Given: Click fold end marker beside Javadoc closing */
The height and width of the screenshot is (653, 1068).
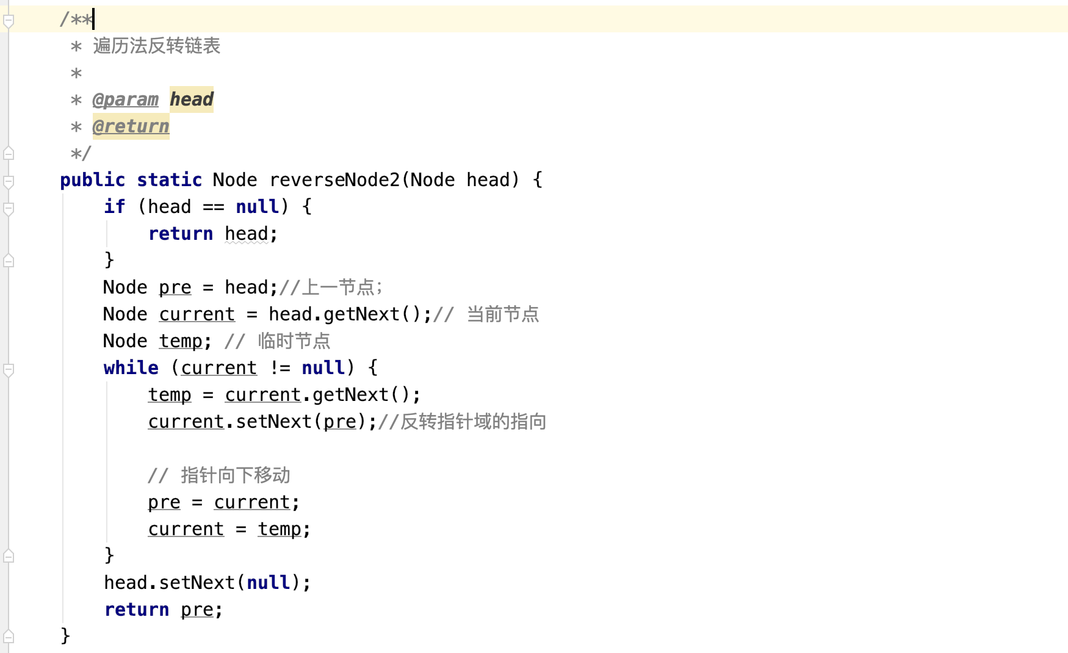Looking at the screenshot, I should click(9, 153).
